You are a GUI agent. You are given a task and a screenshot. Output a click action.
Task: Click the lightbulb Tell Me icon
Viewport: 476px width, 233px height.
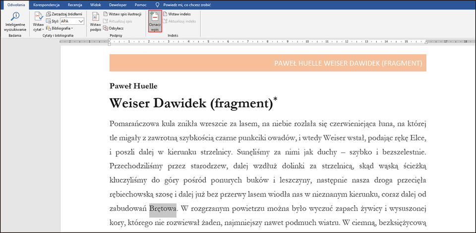(158, 5)
